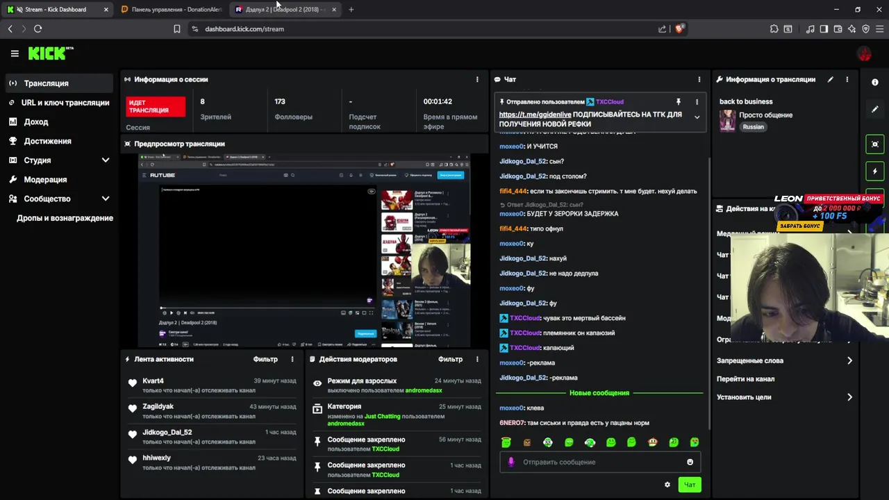The width and height of the screenshot is (889, 500).
Task: Click the music note playlist icon in toolbar
Action: point(811,28)
